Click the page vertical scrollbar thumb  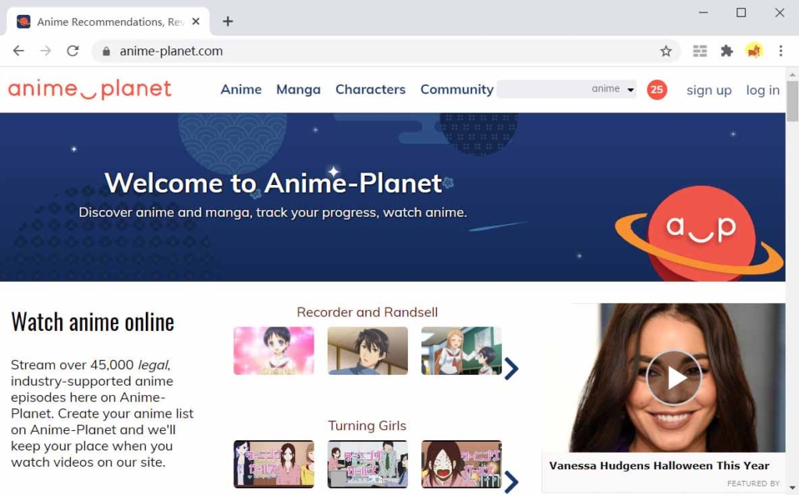click(792, 101)
